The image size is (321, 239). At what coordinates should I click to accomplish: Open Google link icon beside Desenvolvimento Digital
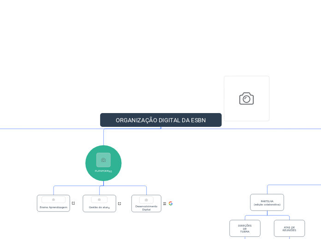click(x=171, y=203)
